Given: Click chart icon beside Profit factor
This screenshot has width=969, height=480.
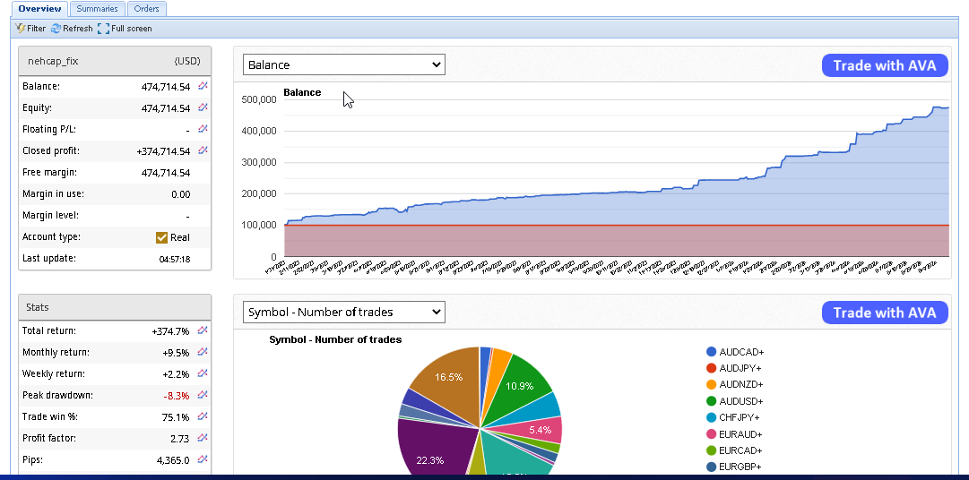Looking at the screenshot, I should [203, 438].
